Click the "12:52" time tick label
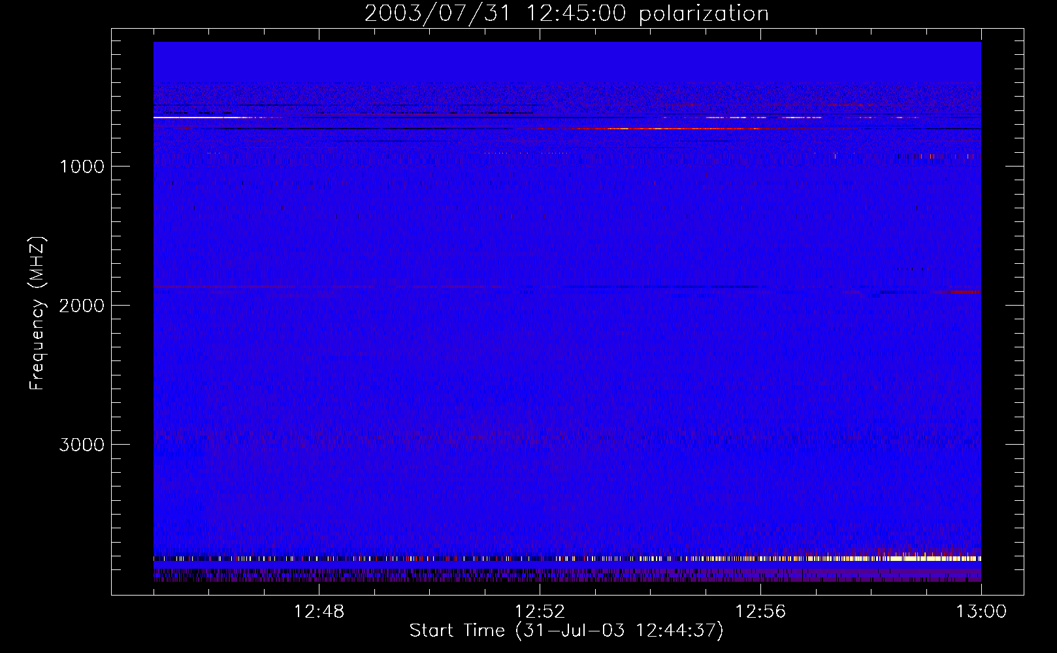The image size is (1057, 653). [x=540, y=612]
